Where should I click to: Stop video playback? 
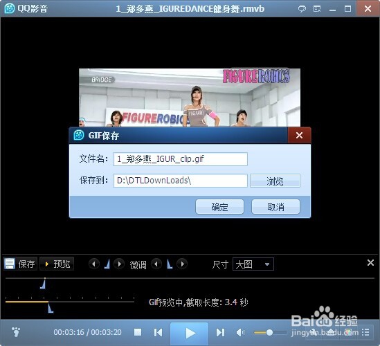[138, 332]
